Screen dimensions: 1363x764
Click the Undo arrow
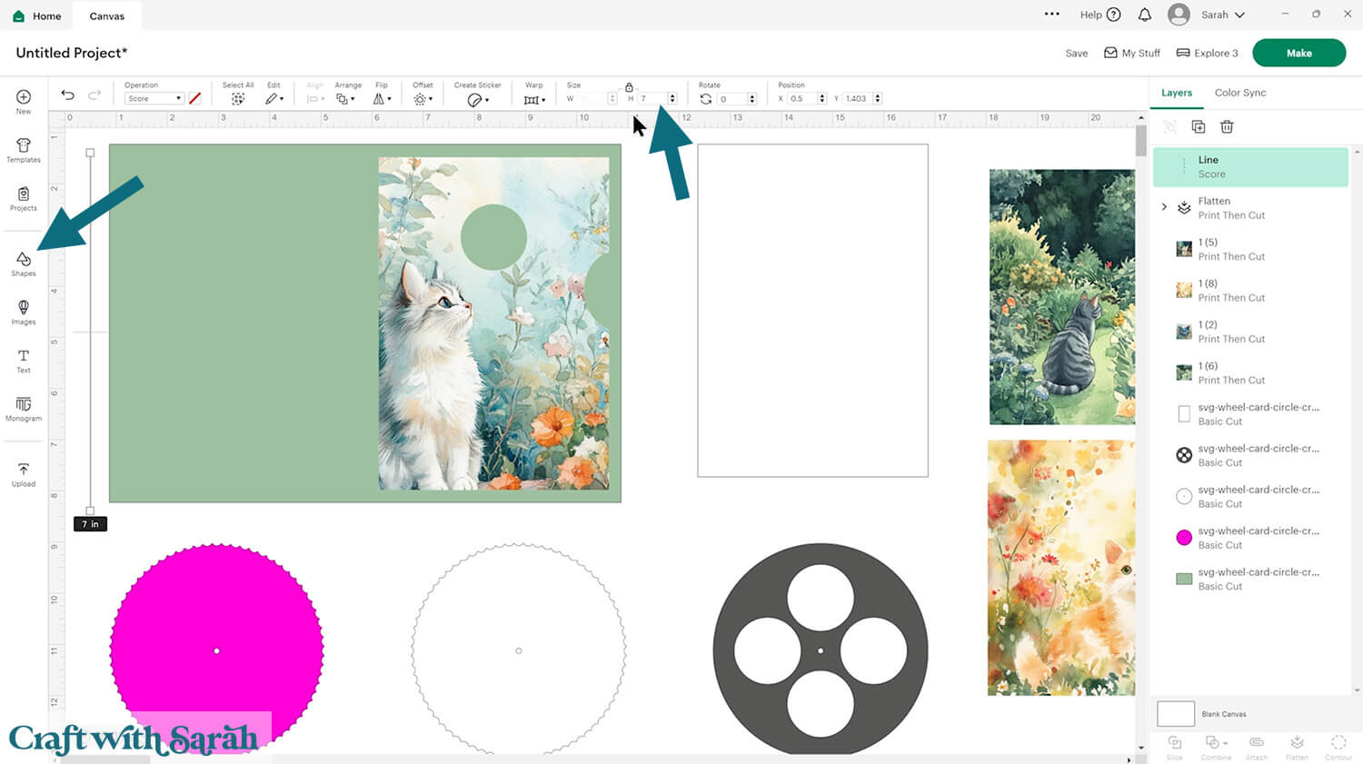pyautogui.click(x=67, y=95)
